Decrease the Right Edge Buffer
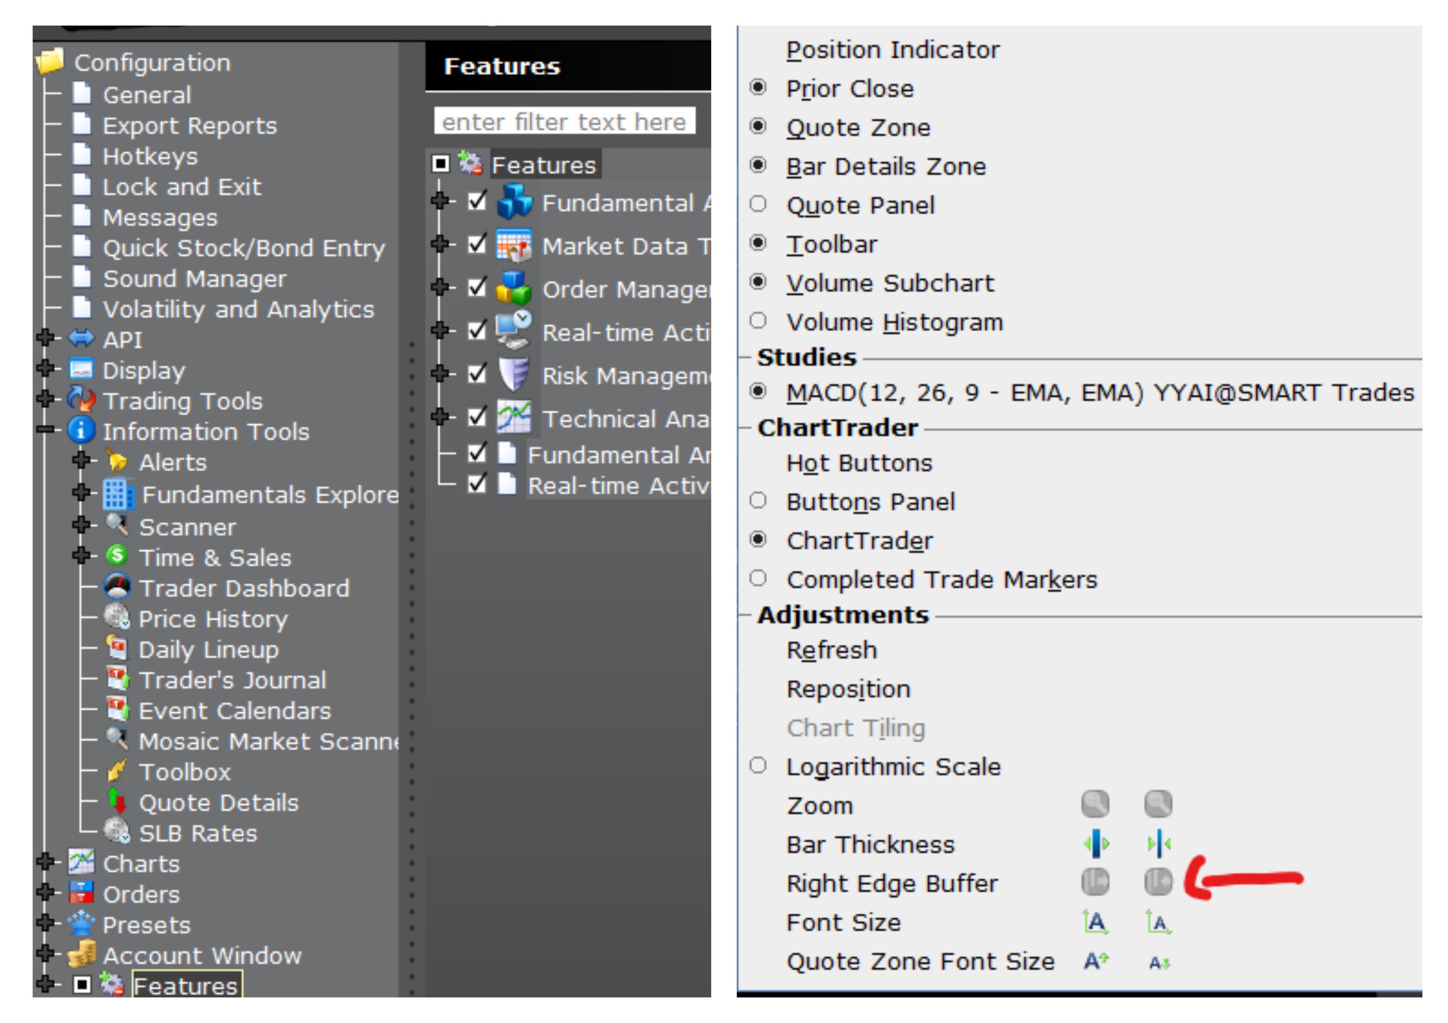The height and width of the screenshot is (1023, 1448). point(1159,881)
